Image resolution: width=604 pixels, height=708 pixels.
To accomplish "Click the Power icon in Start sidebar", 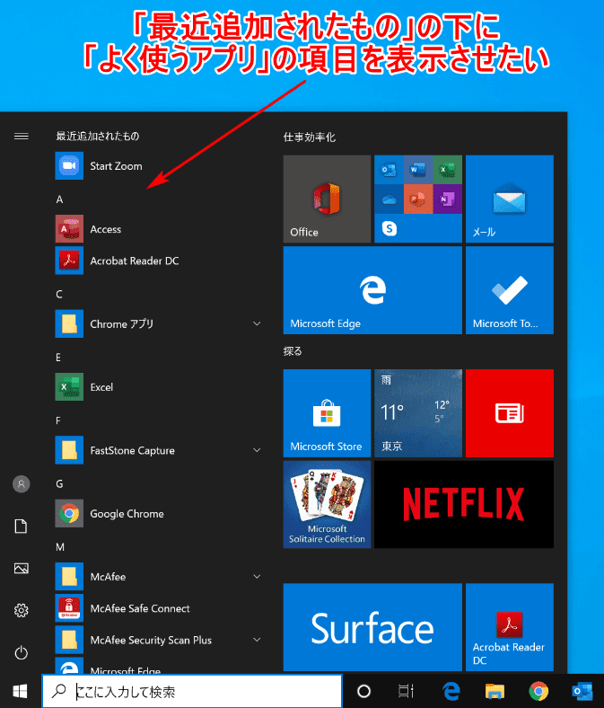I will pos(22,653).
